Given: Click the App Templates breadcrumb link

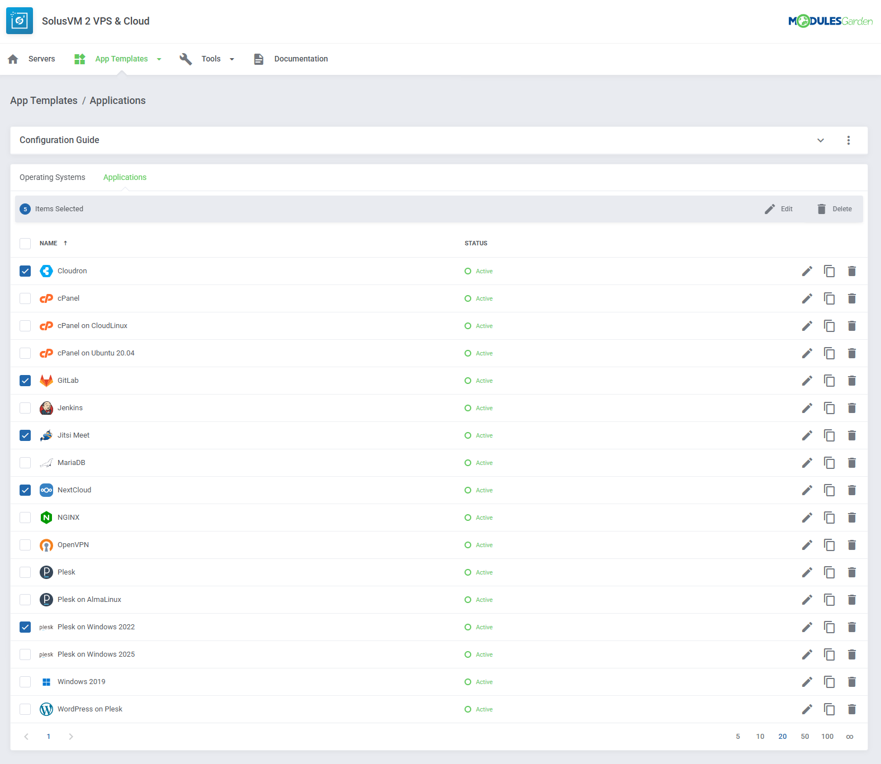Looking at the screenshot, I should click(x=44, y=101).
